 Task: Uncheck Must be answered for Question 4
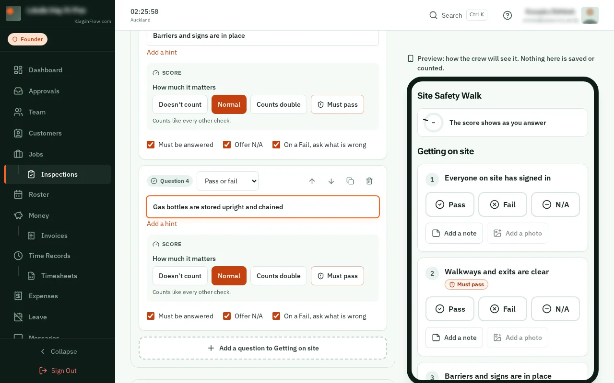point(151,316)
